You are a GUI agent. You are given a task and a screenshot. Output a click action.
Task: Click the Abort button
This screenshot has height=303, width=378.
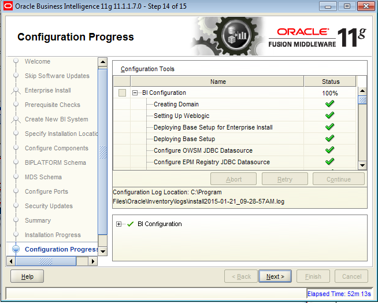coord(234,179)
